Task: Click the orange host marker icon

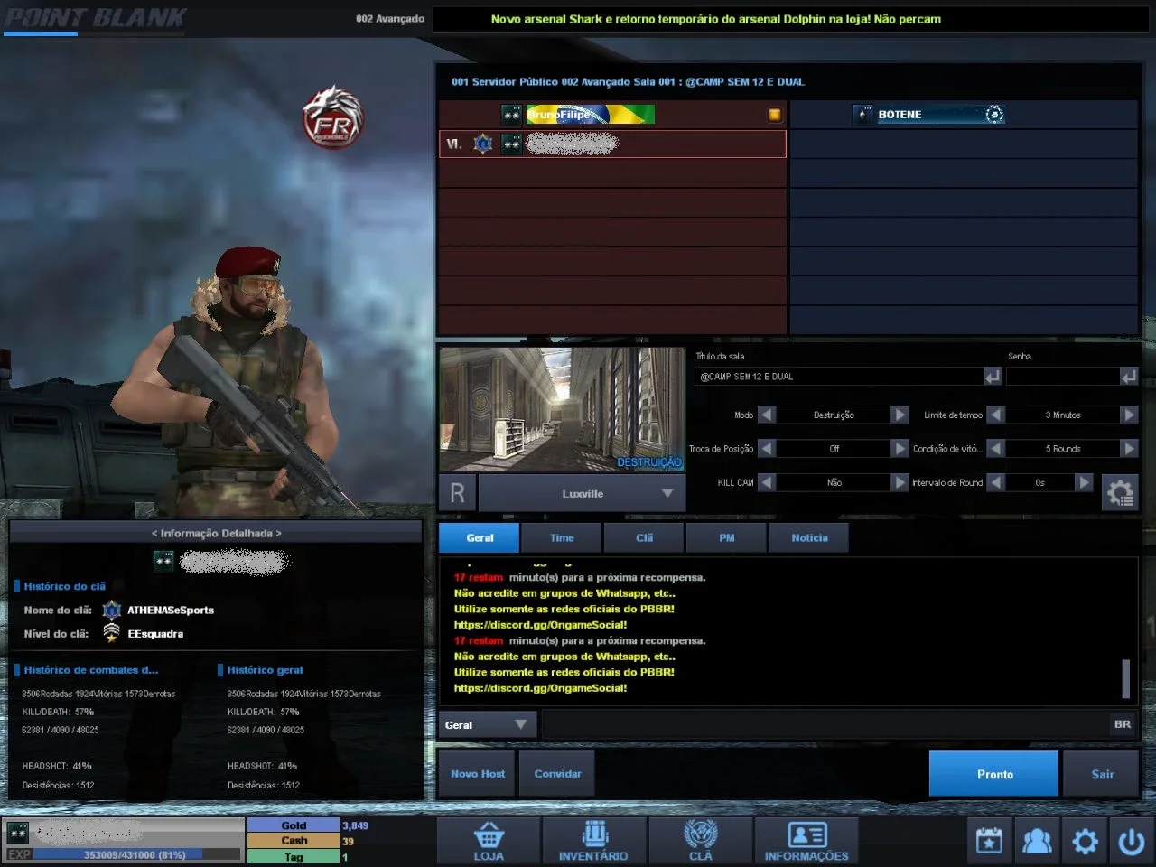Action: (x=774, y=114)
